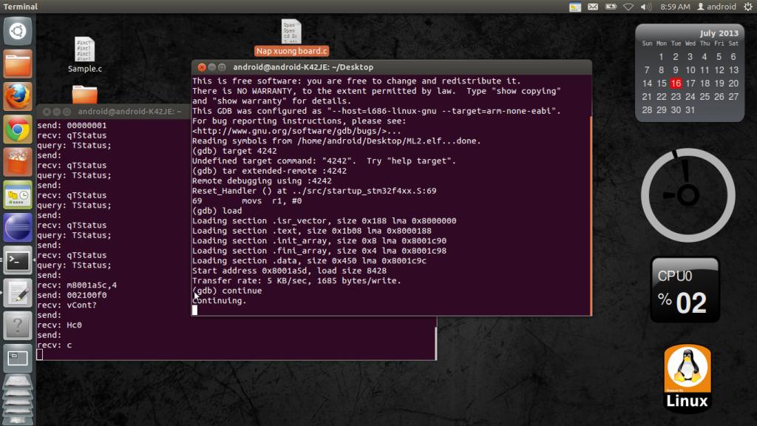Focus the background terminal via its title bar

pyautogui.click(x=129, y=112)
